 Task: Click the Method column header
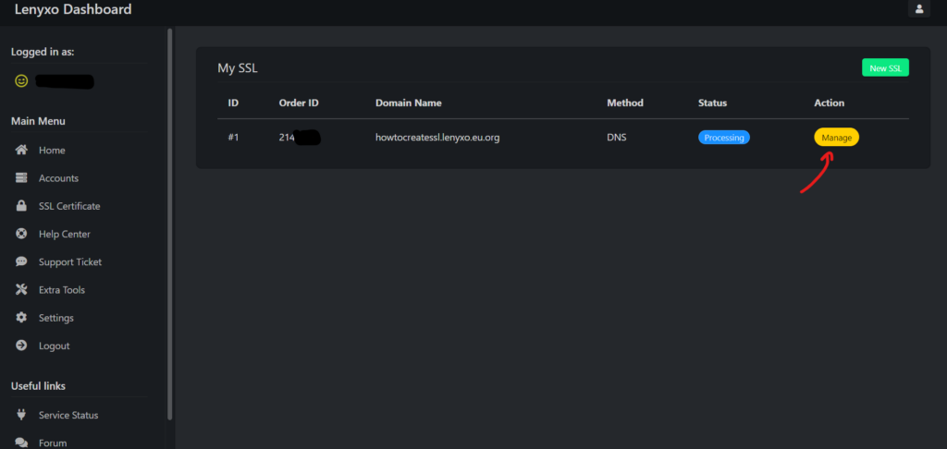click(x=625, y=103)
